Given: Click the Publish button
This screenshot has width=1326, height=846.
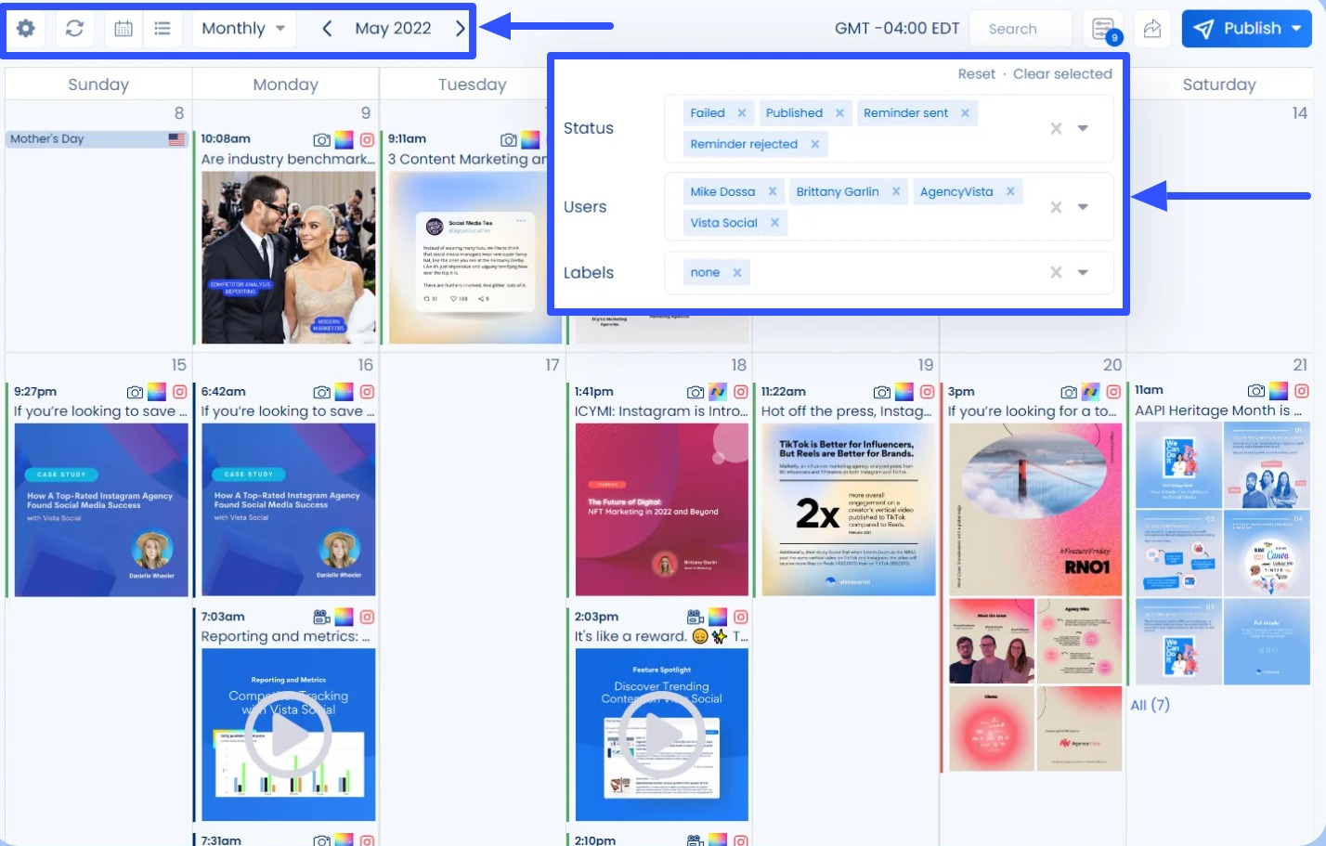Looking at the screenshot, I should tap(1242, 28).
